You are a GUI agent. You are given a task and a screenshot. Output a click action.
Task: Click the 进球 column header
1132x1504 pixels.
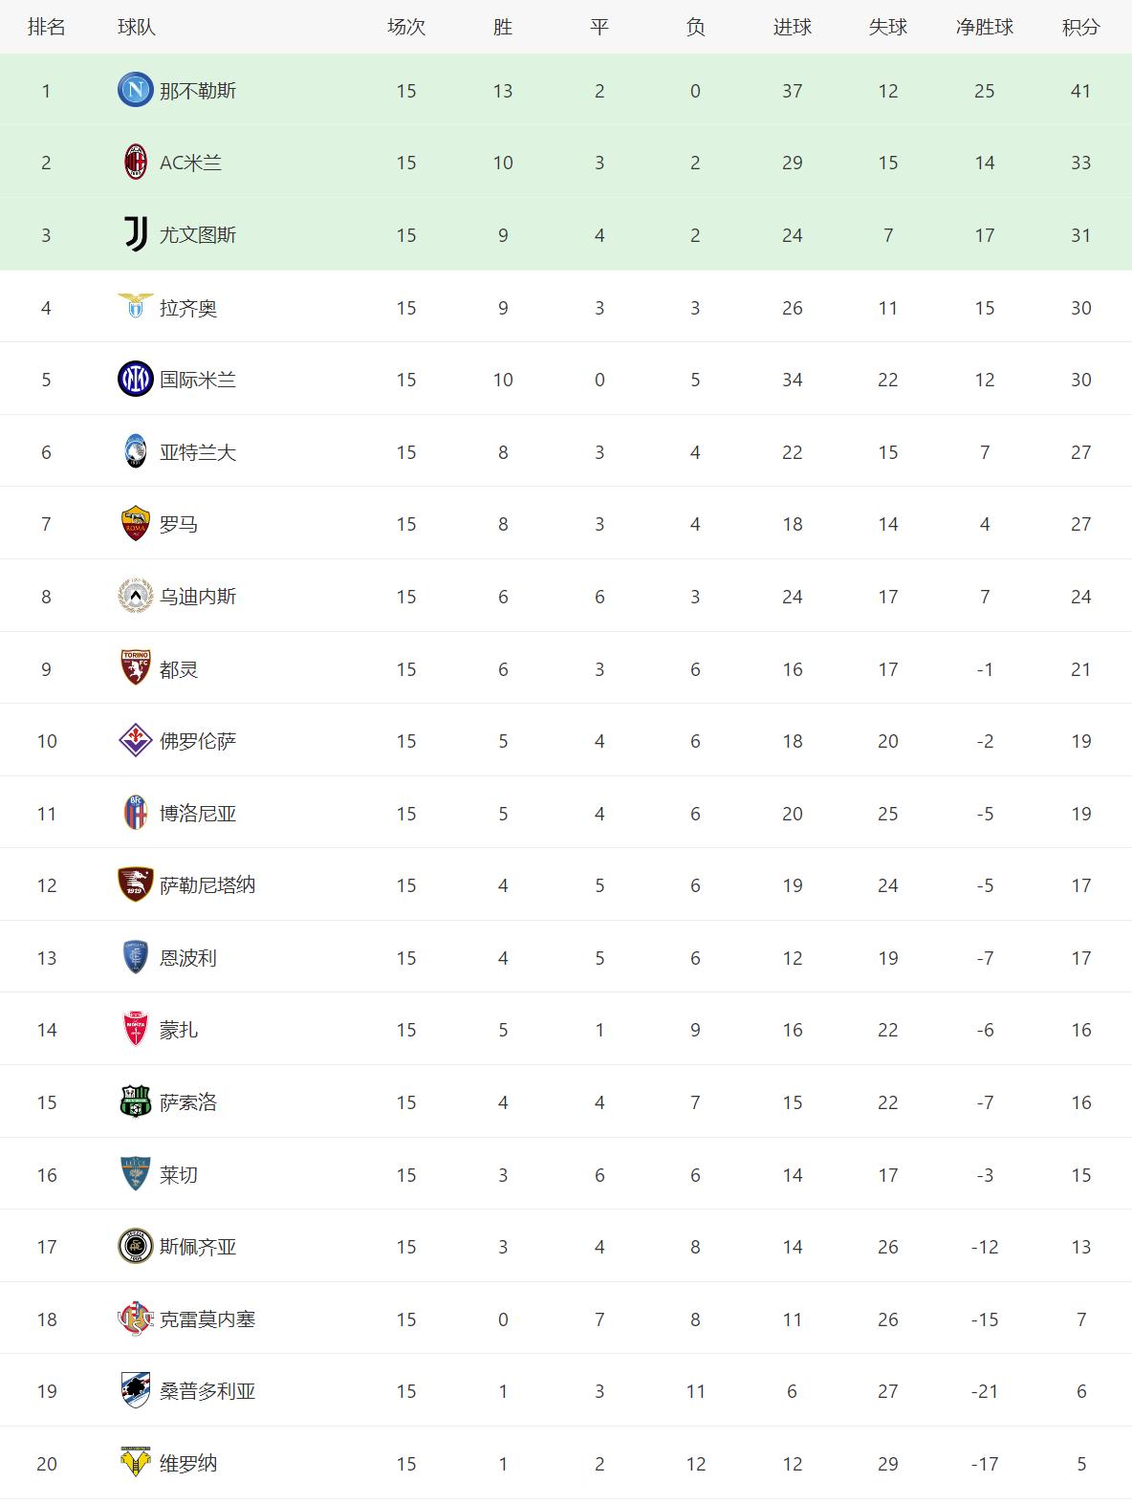[792, 27]
